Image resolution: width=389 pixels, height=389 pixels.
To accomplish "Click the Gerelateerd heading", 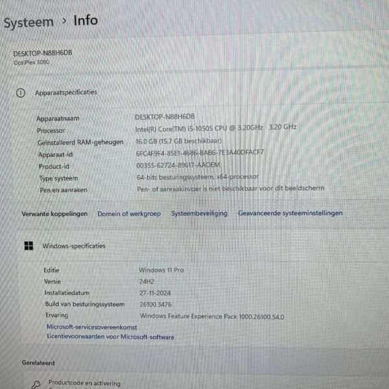I will [38, 363].
